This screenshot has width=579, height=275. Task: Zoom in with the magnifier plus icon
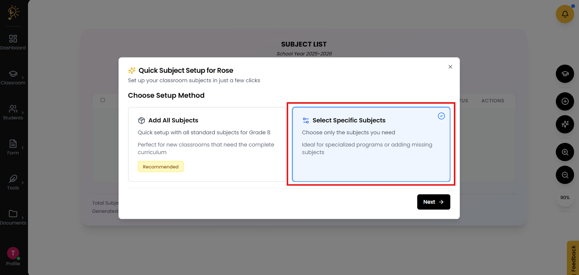[x=565, y=152]
